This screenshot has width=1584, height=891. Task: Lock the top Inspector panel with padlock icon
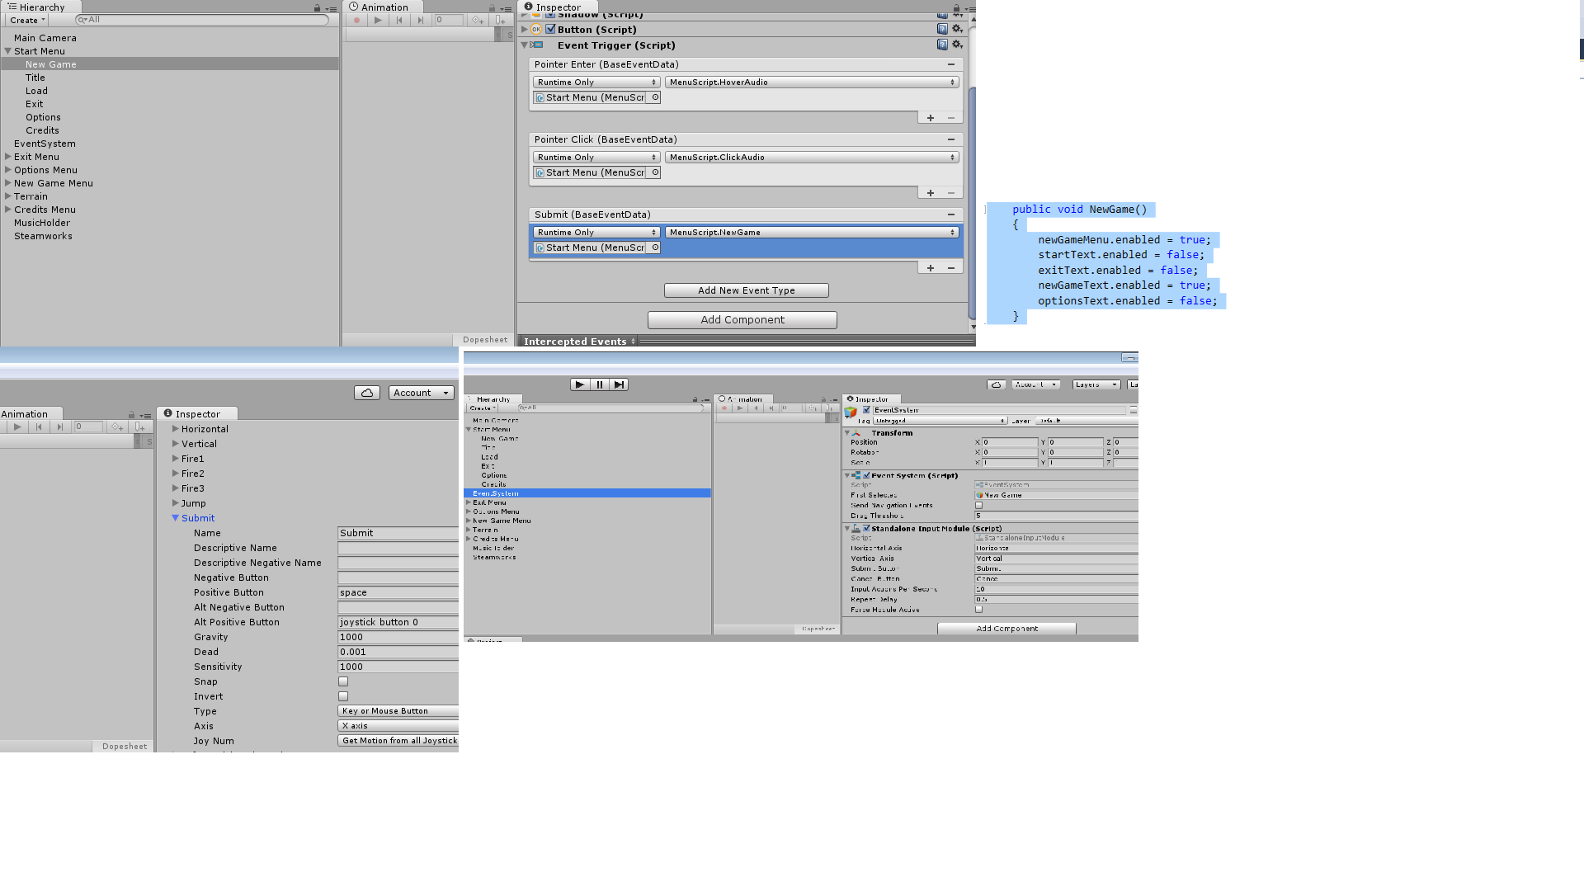pyautogui.click(x=956, y=8)
